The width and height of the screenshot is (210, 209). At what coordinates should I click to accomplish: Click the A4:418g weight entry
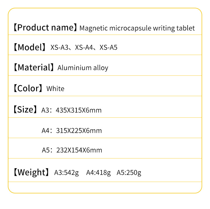98,173
